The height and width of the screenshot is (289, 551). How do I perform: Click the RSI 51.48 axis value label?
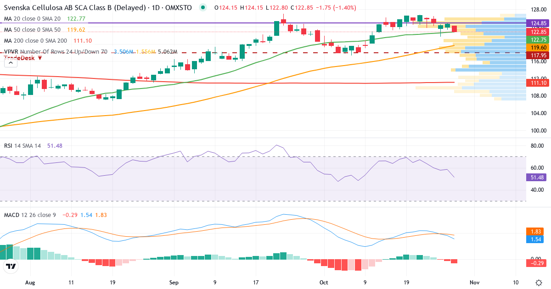tap(537, 177)
